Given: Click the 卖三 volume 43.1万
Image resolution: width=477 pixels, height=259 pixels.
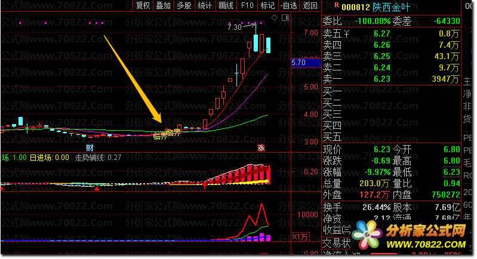Looking at the screenshot, I should coord(447,56).
